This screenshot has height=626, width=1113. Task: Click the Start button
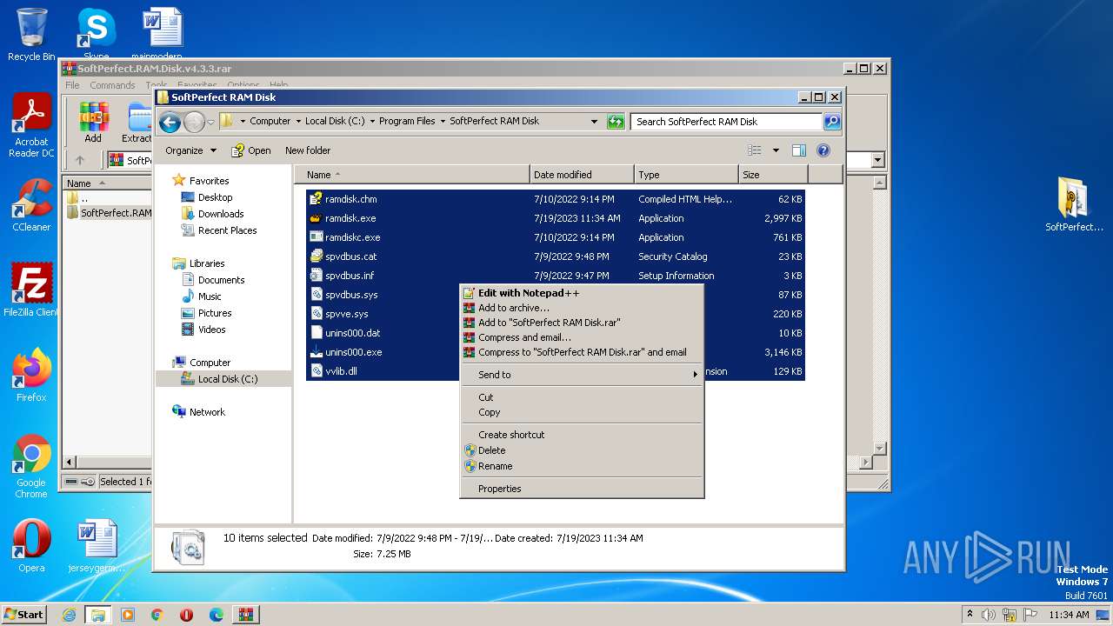click(23, 614)
